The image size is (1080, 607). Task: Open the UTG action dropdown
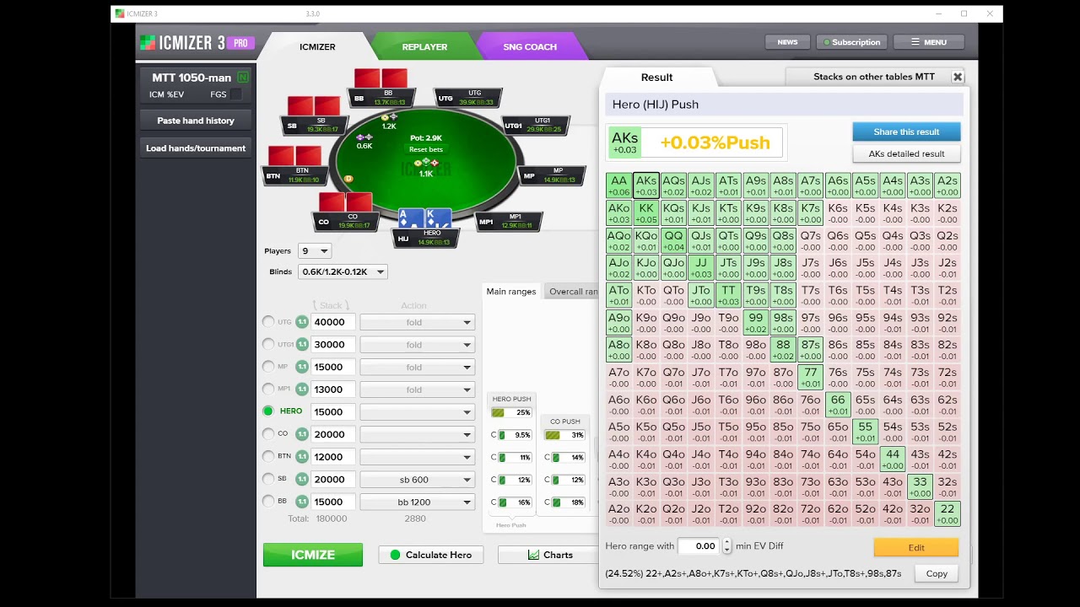[x=417, y=322]
